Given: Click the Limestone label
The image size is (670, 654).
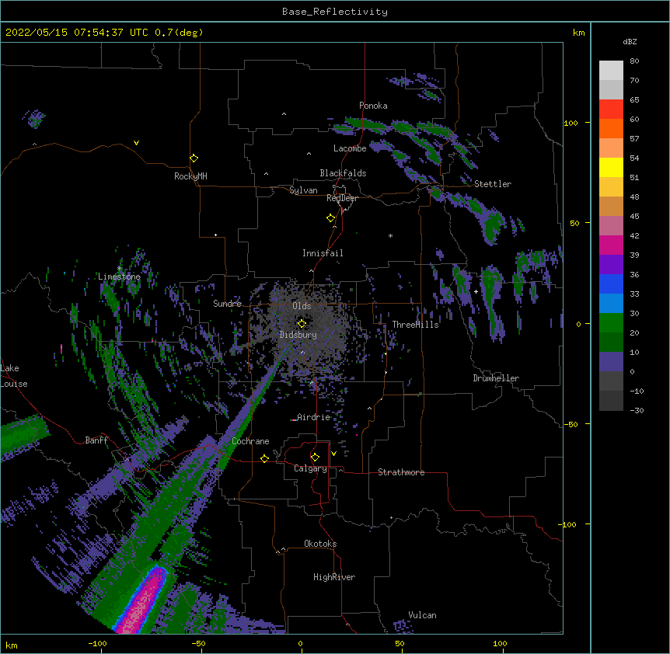Looking at the screenshot, I should (x=119, y=277).
